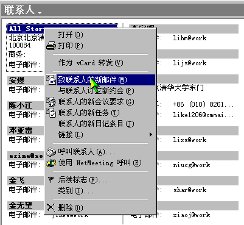This screenshot has height=225, width=244.
Task: Choose 后续标志(F)... entry
Action: [100, 180]
